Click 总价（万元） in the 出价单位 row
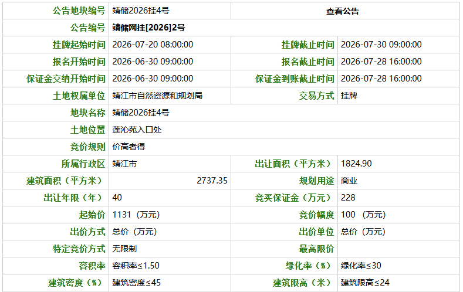The image size is (463, 292). (x=363, y=232)
